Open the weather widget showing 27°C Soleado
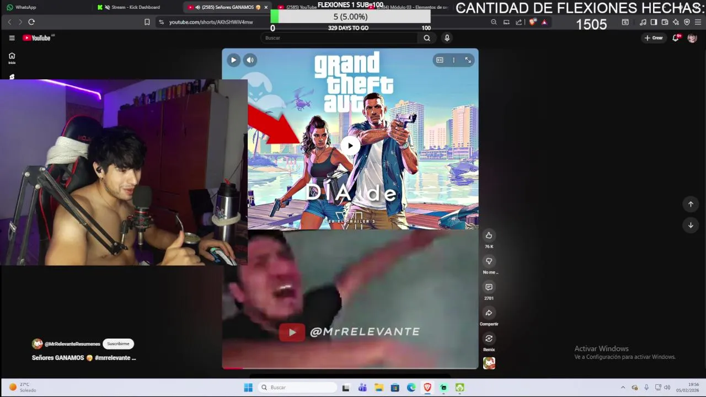Screen dimensions: 706x397 [22, 387]
